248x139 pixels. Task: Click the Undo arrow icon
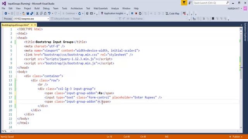tap(49, 14)
